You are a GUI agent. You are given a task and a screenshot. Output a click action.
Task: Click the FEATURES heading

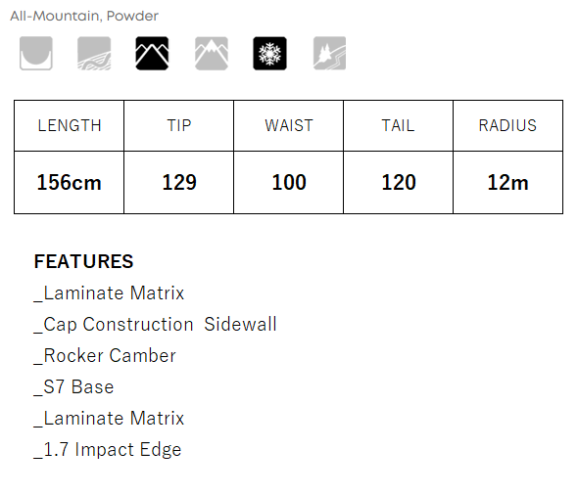tap(83, 261)
